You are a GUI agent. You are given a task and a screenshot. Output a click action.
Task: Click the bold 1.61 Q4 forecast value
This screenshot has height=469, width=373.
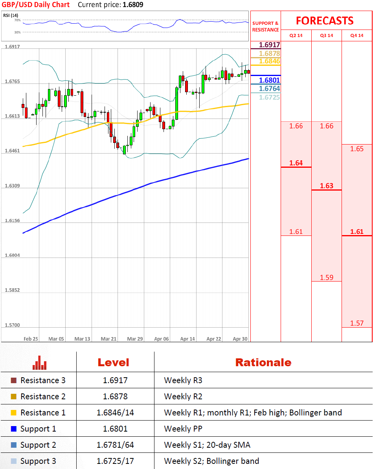[357, 232]
